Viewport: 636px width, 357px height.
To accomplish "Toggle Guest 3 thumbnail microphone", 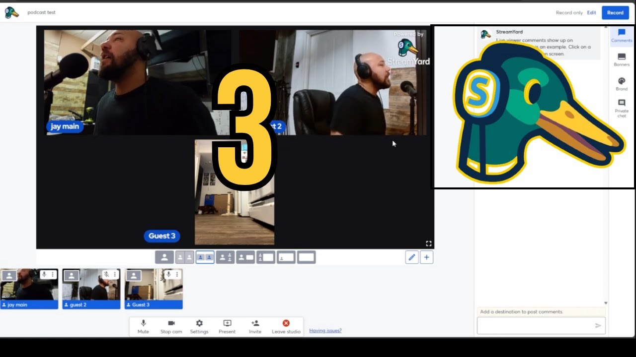I will coord(168,274).
